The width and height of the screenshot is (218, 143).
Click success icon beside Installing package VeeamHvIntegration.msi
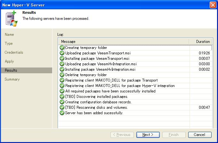click(x=62, y=69)
